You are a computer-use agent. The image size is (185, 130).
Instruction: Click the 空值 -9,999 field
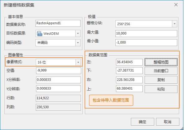coord(58,71)
